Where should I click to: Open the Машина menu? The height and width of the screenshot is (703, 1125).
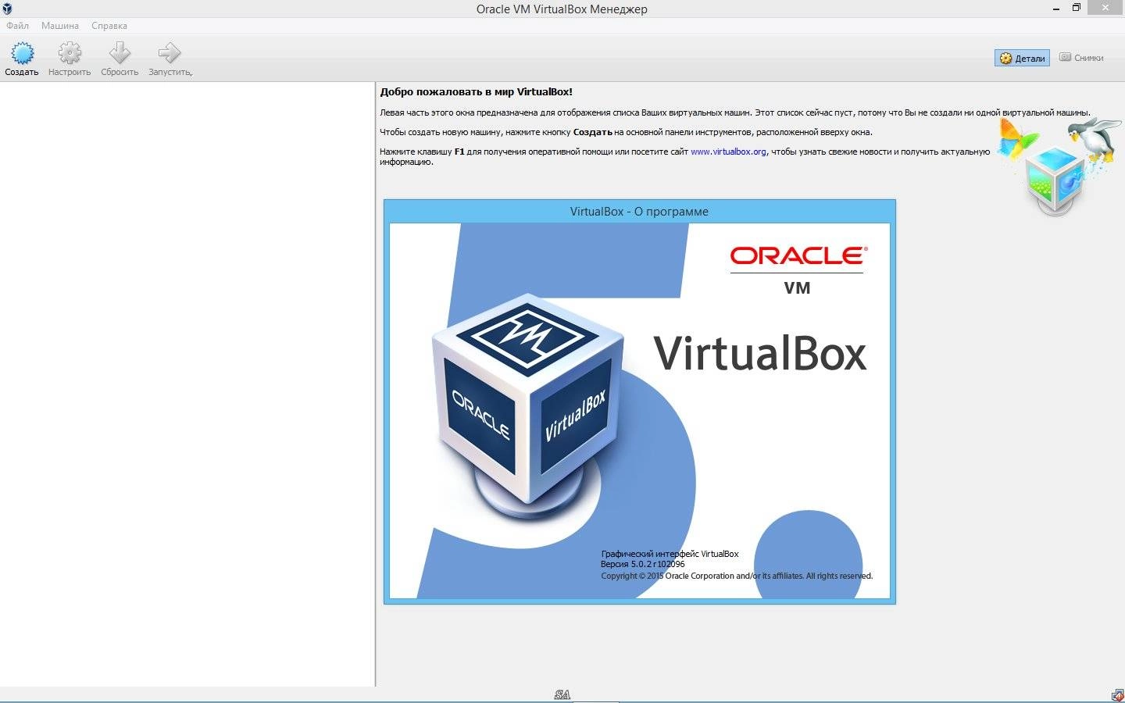[60, 26]
